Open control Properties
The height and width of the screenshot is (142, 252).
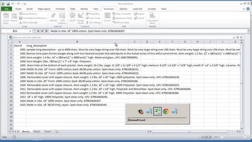click(93, 14)
